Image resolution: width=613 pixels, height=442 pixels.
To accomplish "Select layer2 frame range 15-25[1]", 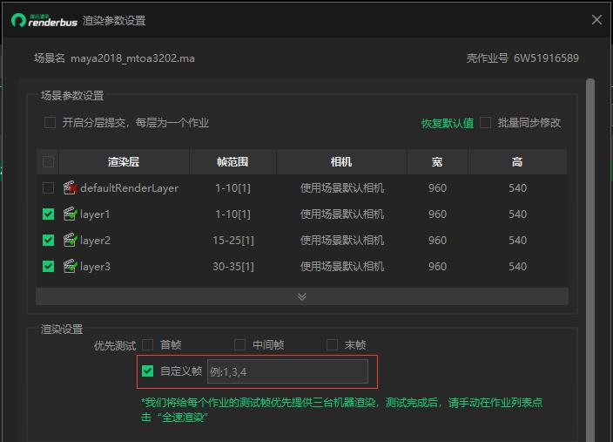I will click(233, 240).
